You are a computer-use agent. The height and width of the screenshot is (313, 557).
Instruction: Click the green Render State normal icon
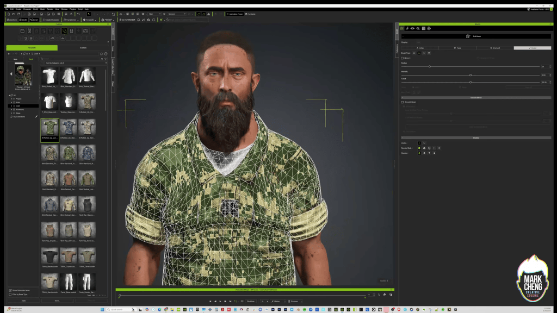(x=419, y=148)
